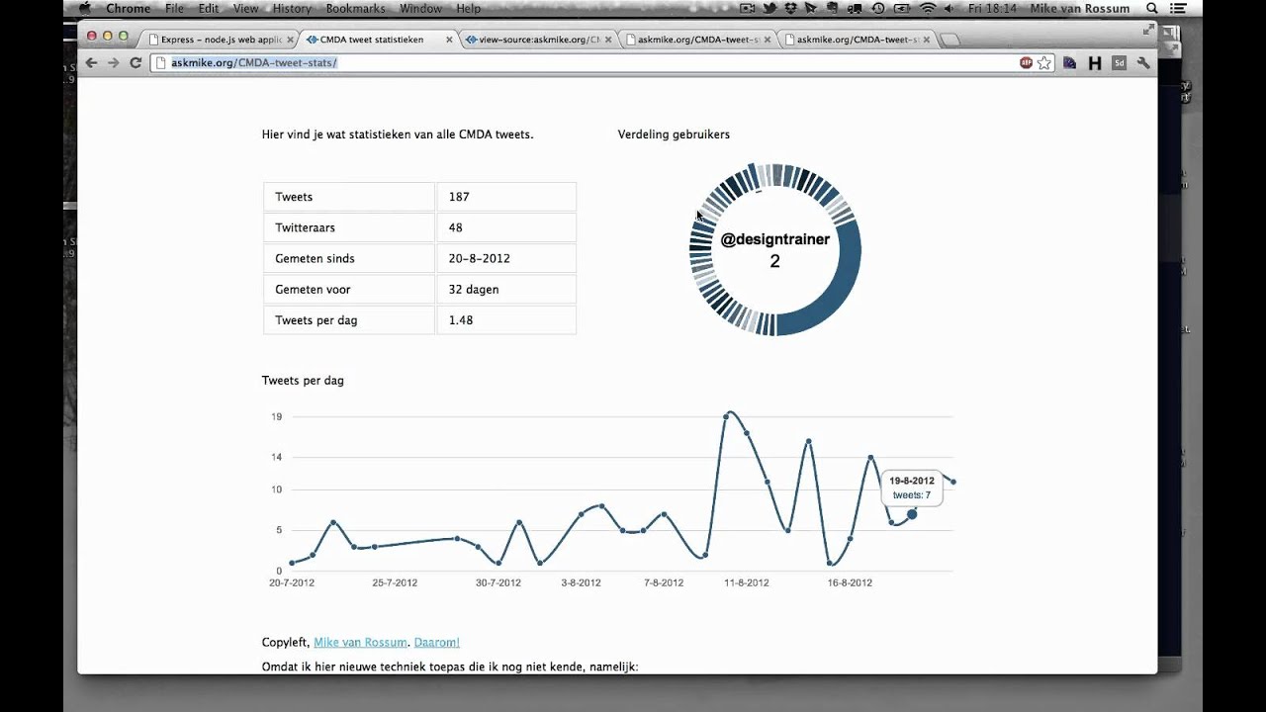Image resolution: width=1266 pixels, height=712 pixels.
Task: Open the History menu
Action: [292, 8]
